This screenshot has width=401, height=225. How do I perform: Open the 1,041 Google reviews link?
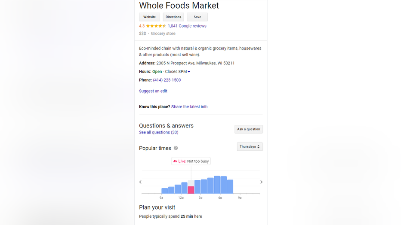click(187, 26)
